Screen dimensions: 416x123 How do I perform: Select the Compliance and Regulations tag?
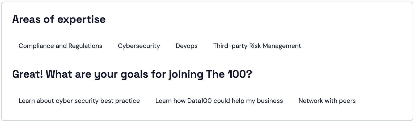60,46
